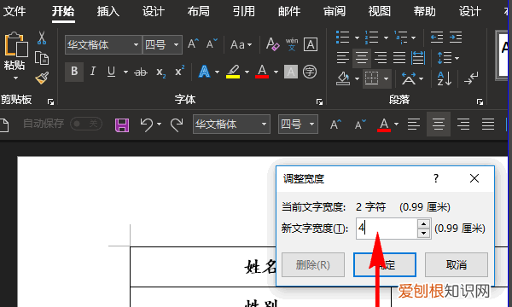
Task: Toggle Character Shading gray A
Action: pyautogui.click(x=291, y=72)
